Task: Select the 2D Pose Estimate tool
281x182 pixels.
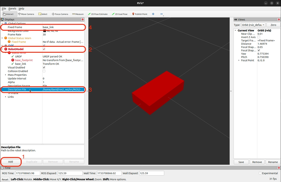Action: [x=98, y=14]
